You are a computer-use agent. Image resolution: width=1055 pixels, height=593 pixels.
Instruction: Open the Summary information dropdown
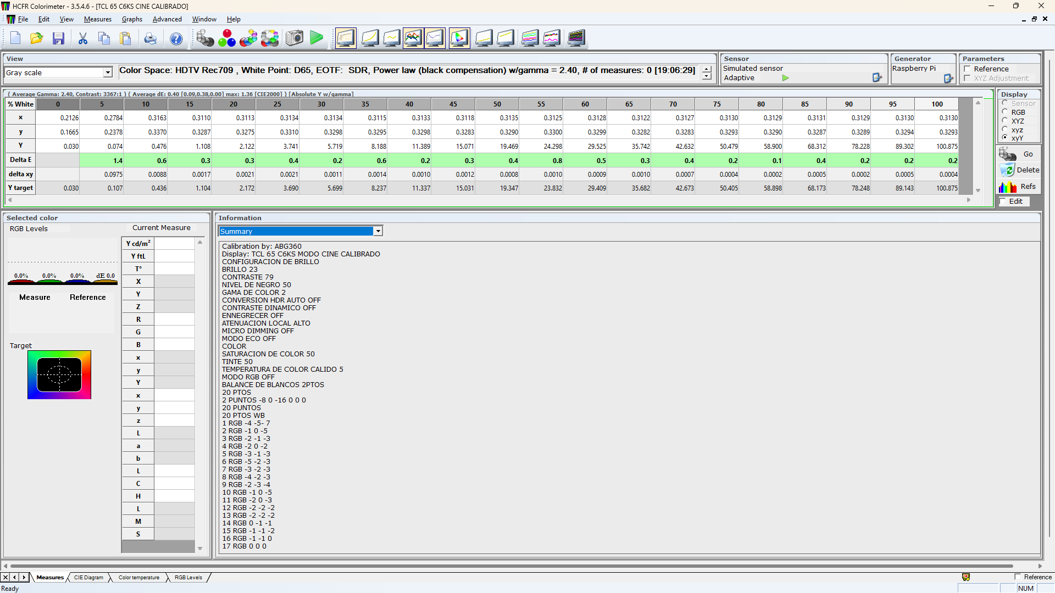coord(378,231)
